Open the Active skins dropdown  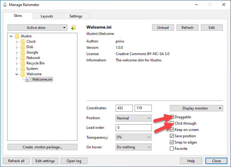37,28
